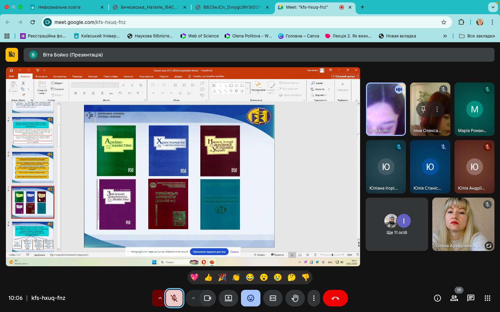Toggle the microphone mute button
Screen dimensions: 500x312
click(174, 298)
